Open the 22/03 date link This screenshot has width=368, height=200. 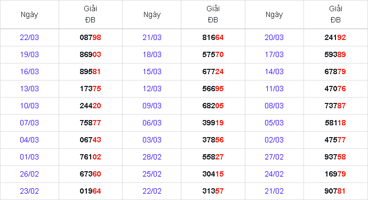pos(29,37)
